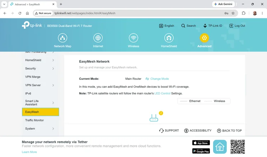
Task: Click the Wireless legend entry
Action: (x=215, y=101)
